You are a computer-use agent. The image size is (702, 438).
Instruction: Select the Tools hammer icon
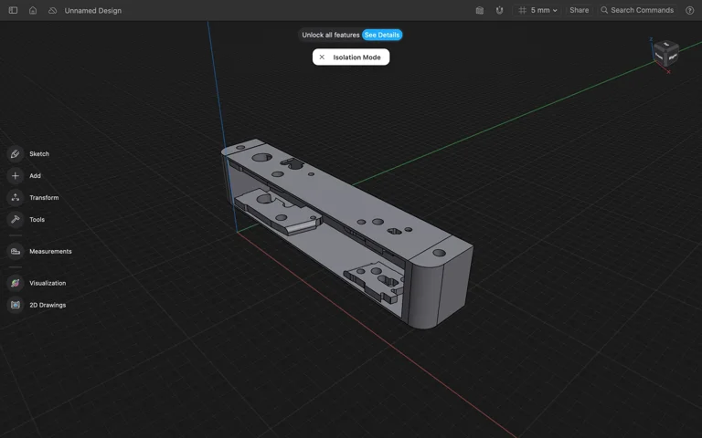point(16,220)
